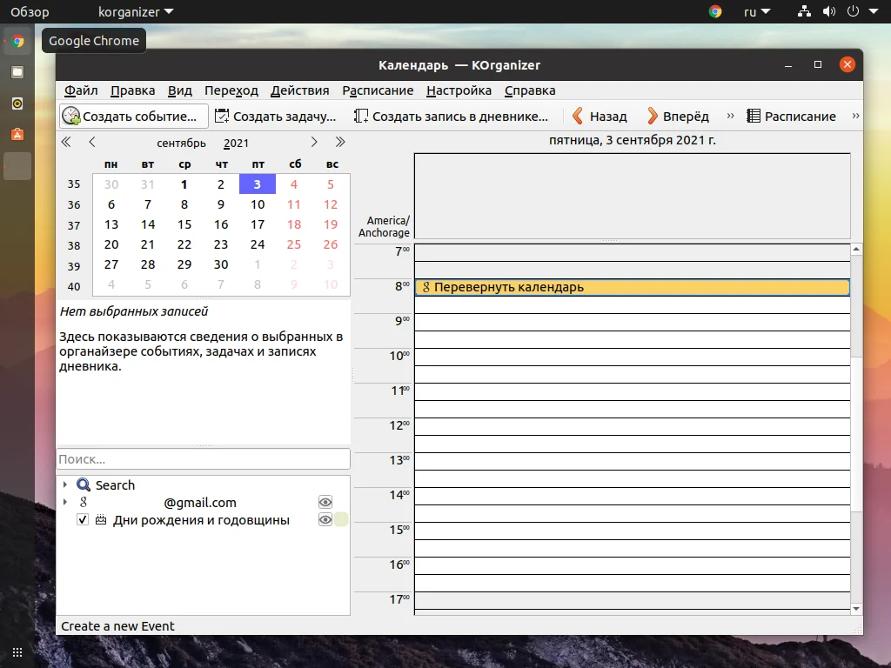Click the Поиск search field
This screenshot has height=668, width=891.
203,459
